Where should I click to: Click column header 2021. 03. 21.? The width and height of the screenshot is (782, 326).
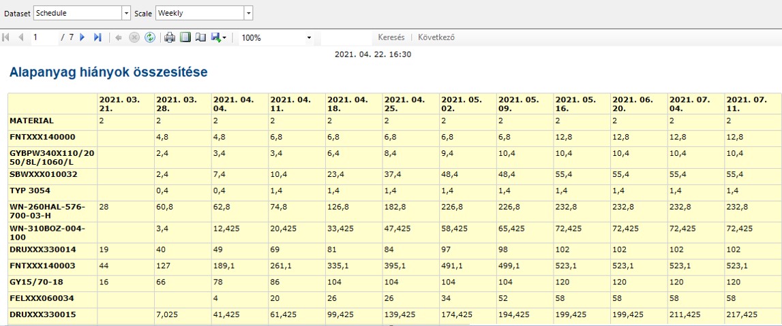tap(119, 103)
